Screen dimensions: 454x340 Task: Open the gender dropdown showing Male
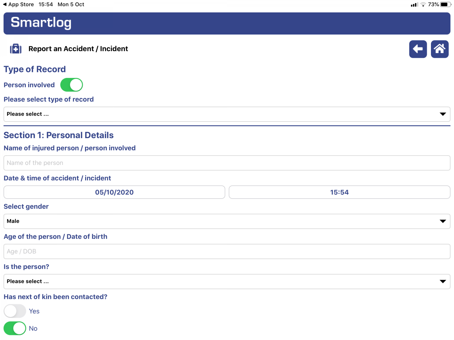[226, 221]
